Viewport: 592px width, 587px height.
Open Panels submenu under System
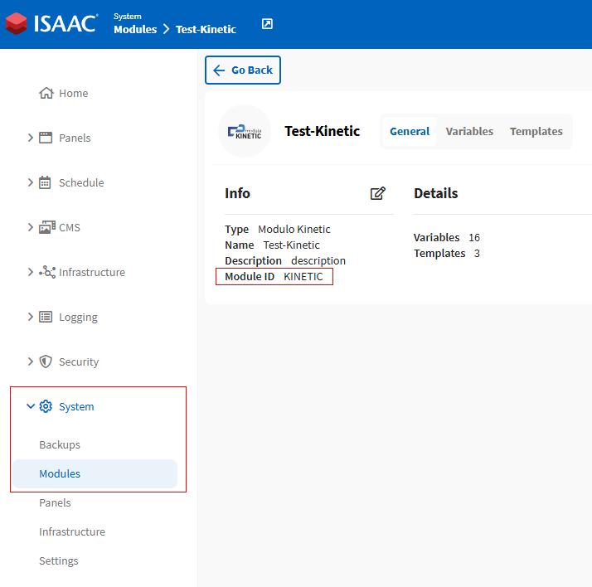point(55,502)
